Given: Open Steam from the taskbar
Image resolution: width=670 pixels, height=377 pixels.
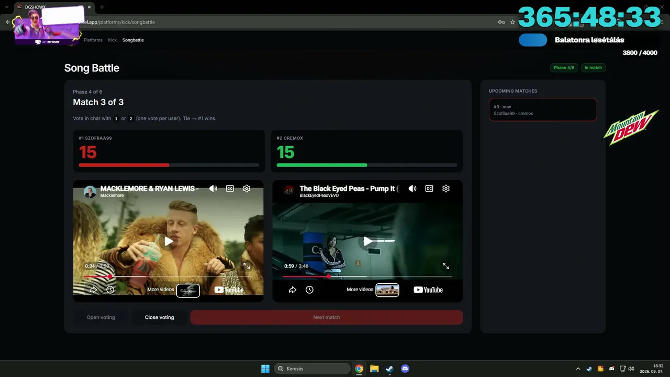Looking at the screenshot, I should (x=389, y=369).
